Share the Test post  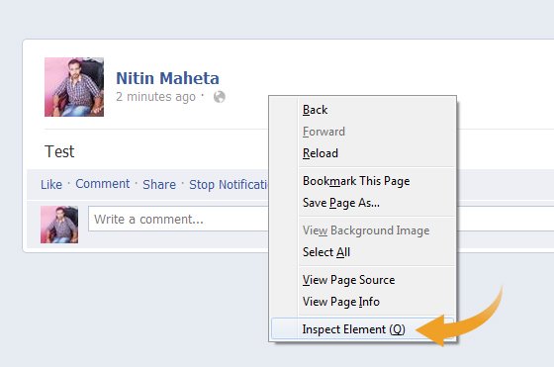point(159,184)
